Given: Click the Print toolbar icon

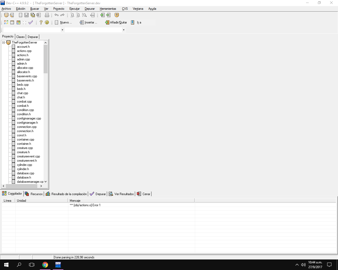Looking at the screenshot, I should (47, 15).
